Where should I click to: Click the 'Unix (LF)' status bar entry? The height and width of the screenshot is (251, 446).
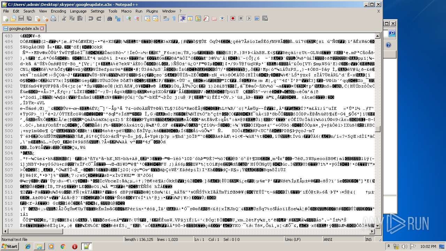pos(303,239)
